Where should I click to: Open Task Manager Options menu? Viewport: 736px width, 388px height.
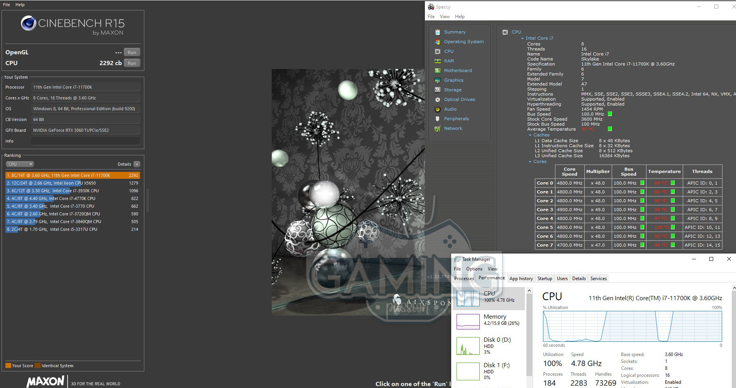(x=474, y=269)
